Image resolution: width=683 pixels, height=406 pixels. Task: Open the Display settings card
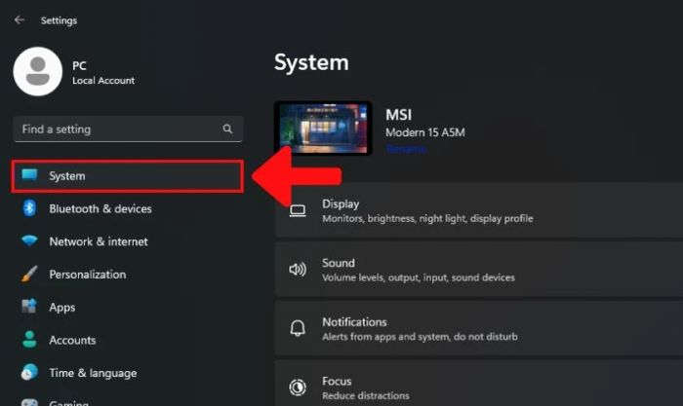coord(479,211)
